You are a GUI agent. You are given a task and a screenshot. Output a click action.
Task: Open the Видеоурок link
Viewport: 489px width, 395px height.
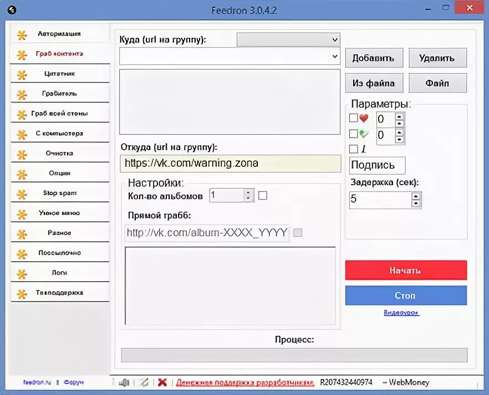coord(401,313)
